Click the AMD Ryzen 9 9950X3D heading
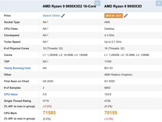Viewport: 162px width, 122px height. pos(123,6)
